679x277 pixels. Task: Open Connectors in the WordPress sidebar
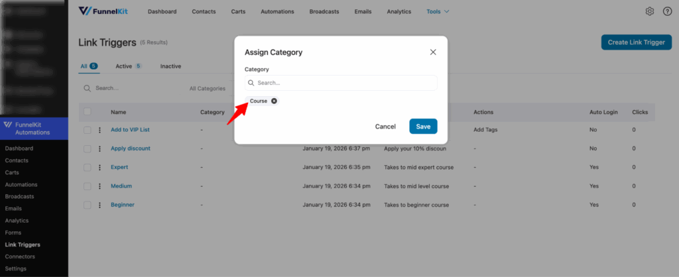[20, 256]
